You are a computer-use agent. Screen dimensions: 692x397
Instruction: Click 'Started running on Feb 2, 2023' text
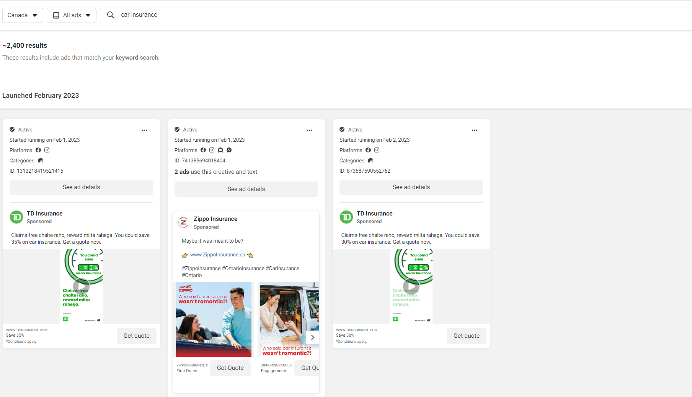374,140
